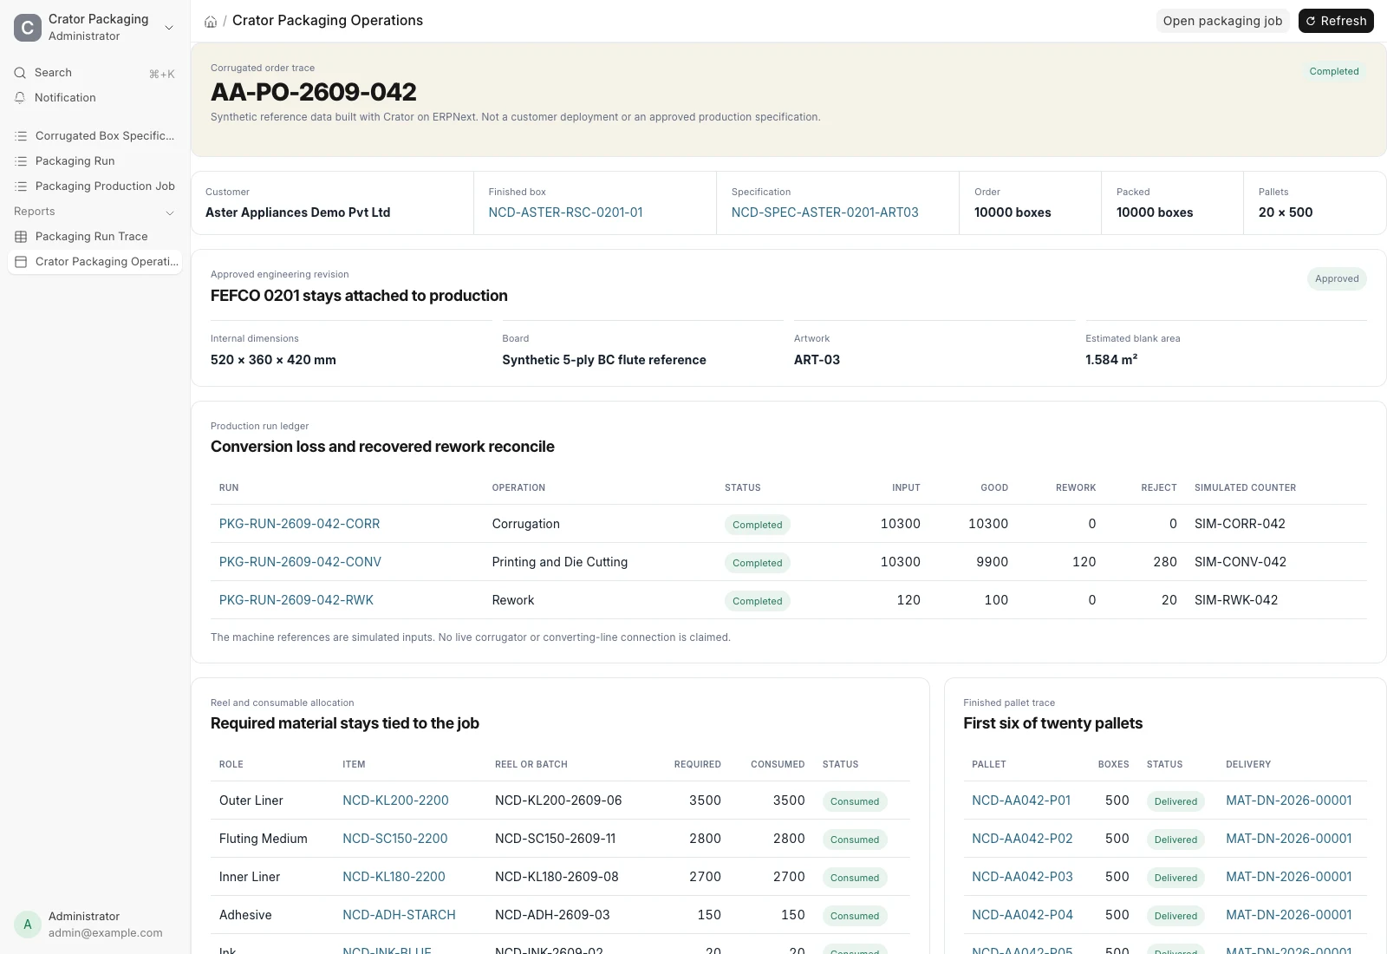Click the Open packaging job button
This screenshot has height=954, width=1387.
[x=1222, y=21]
